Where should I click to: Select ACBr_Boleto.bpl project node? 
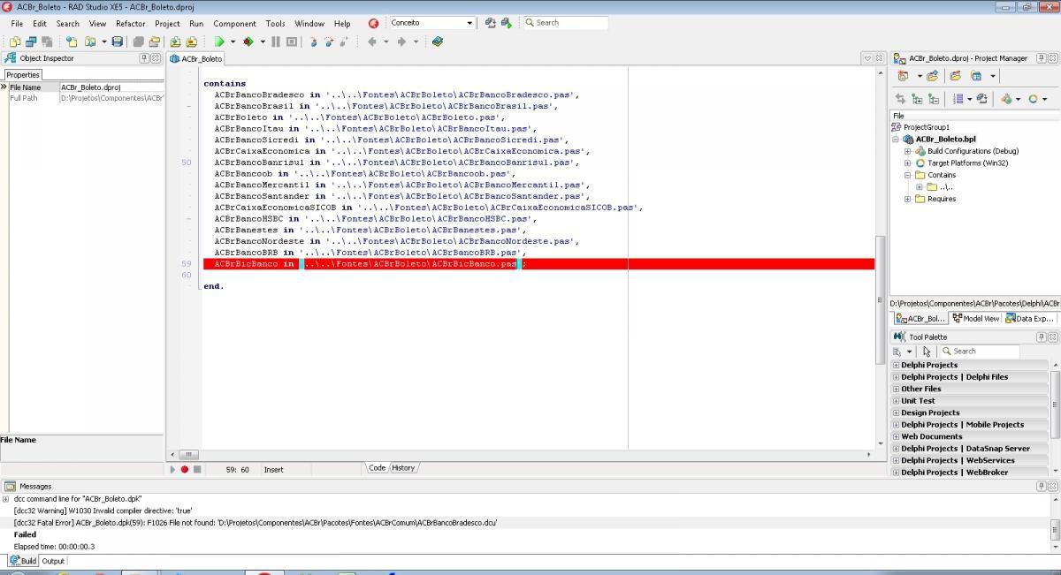point(945,139)
